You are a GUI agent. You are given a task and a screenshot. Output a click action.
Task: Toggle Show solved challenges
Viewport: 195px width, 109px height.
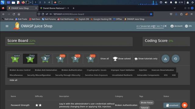pyautogui.click(x=122, y=58)
